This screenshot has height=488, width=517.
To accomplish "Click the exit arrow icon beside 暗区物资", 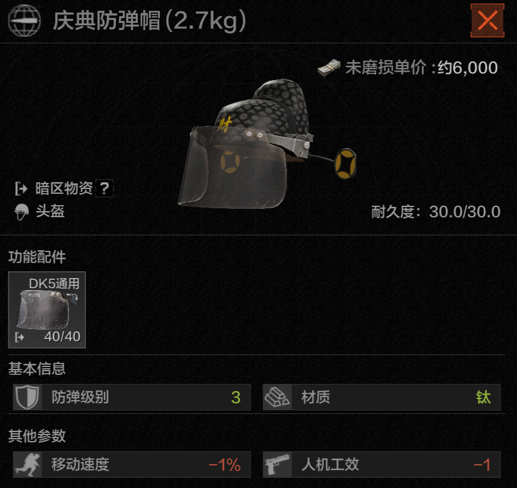I will tap(21, 189).
